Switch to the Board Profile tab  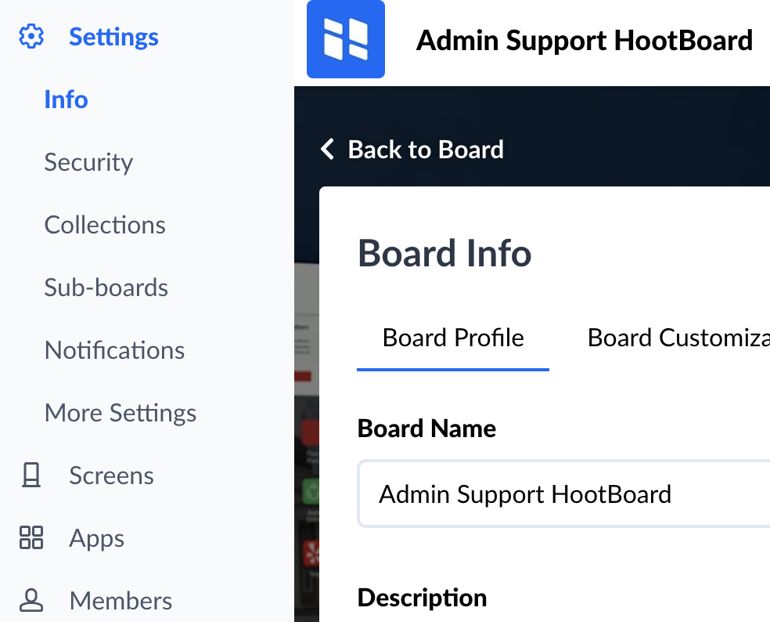tap(453, 338)
